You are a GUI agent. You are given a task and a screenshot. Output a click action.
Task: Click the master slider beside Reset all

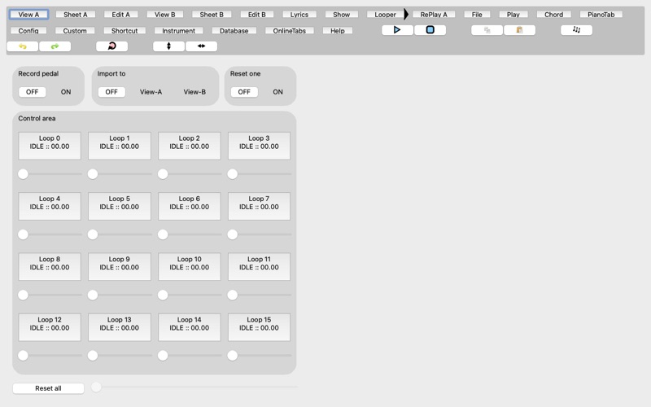pyautogui.click(x=96, y=387)
